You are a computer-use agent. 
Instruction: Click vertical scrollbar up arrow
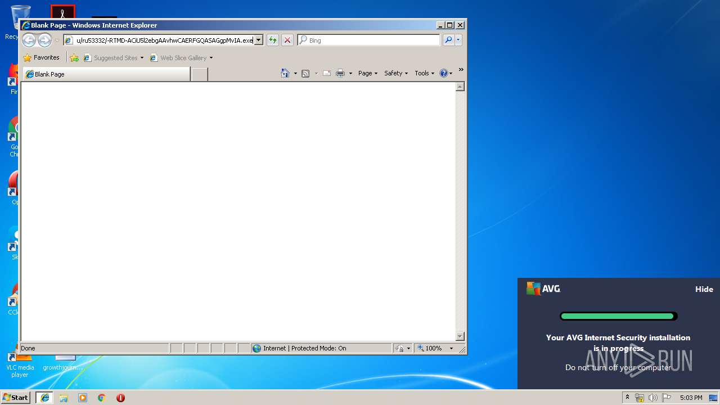(460, 87)
